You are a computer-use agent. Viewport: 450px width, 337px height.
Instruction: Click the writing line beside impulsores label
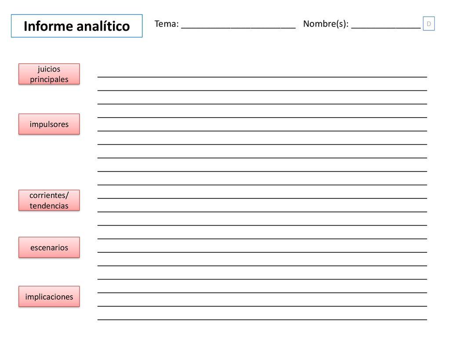point(262,131)
